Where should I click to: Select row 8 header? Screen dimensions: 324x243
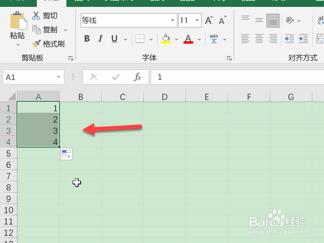click(8, 187)
